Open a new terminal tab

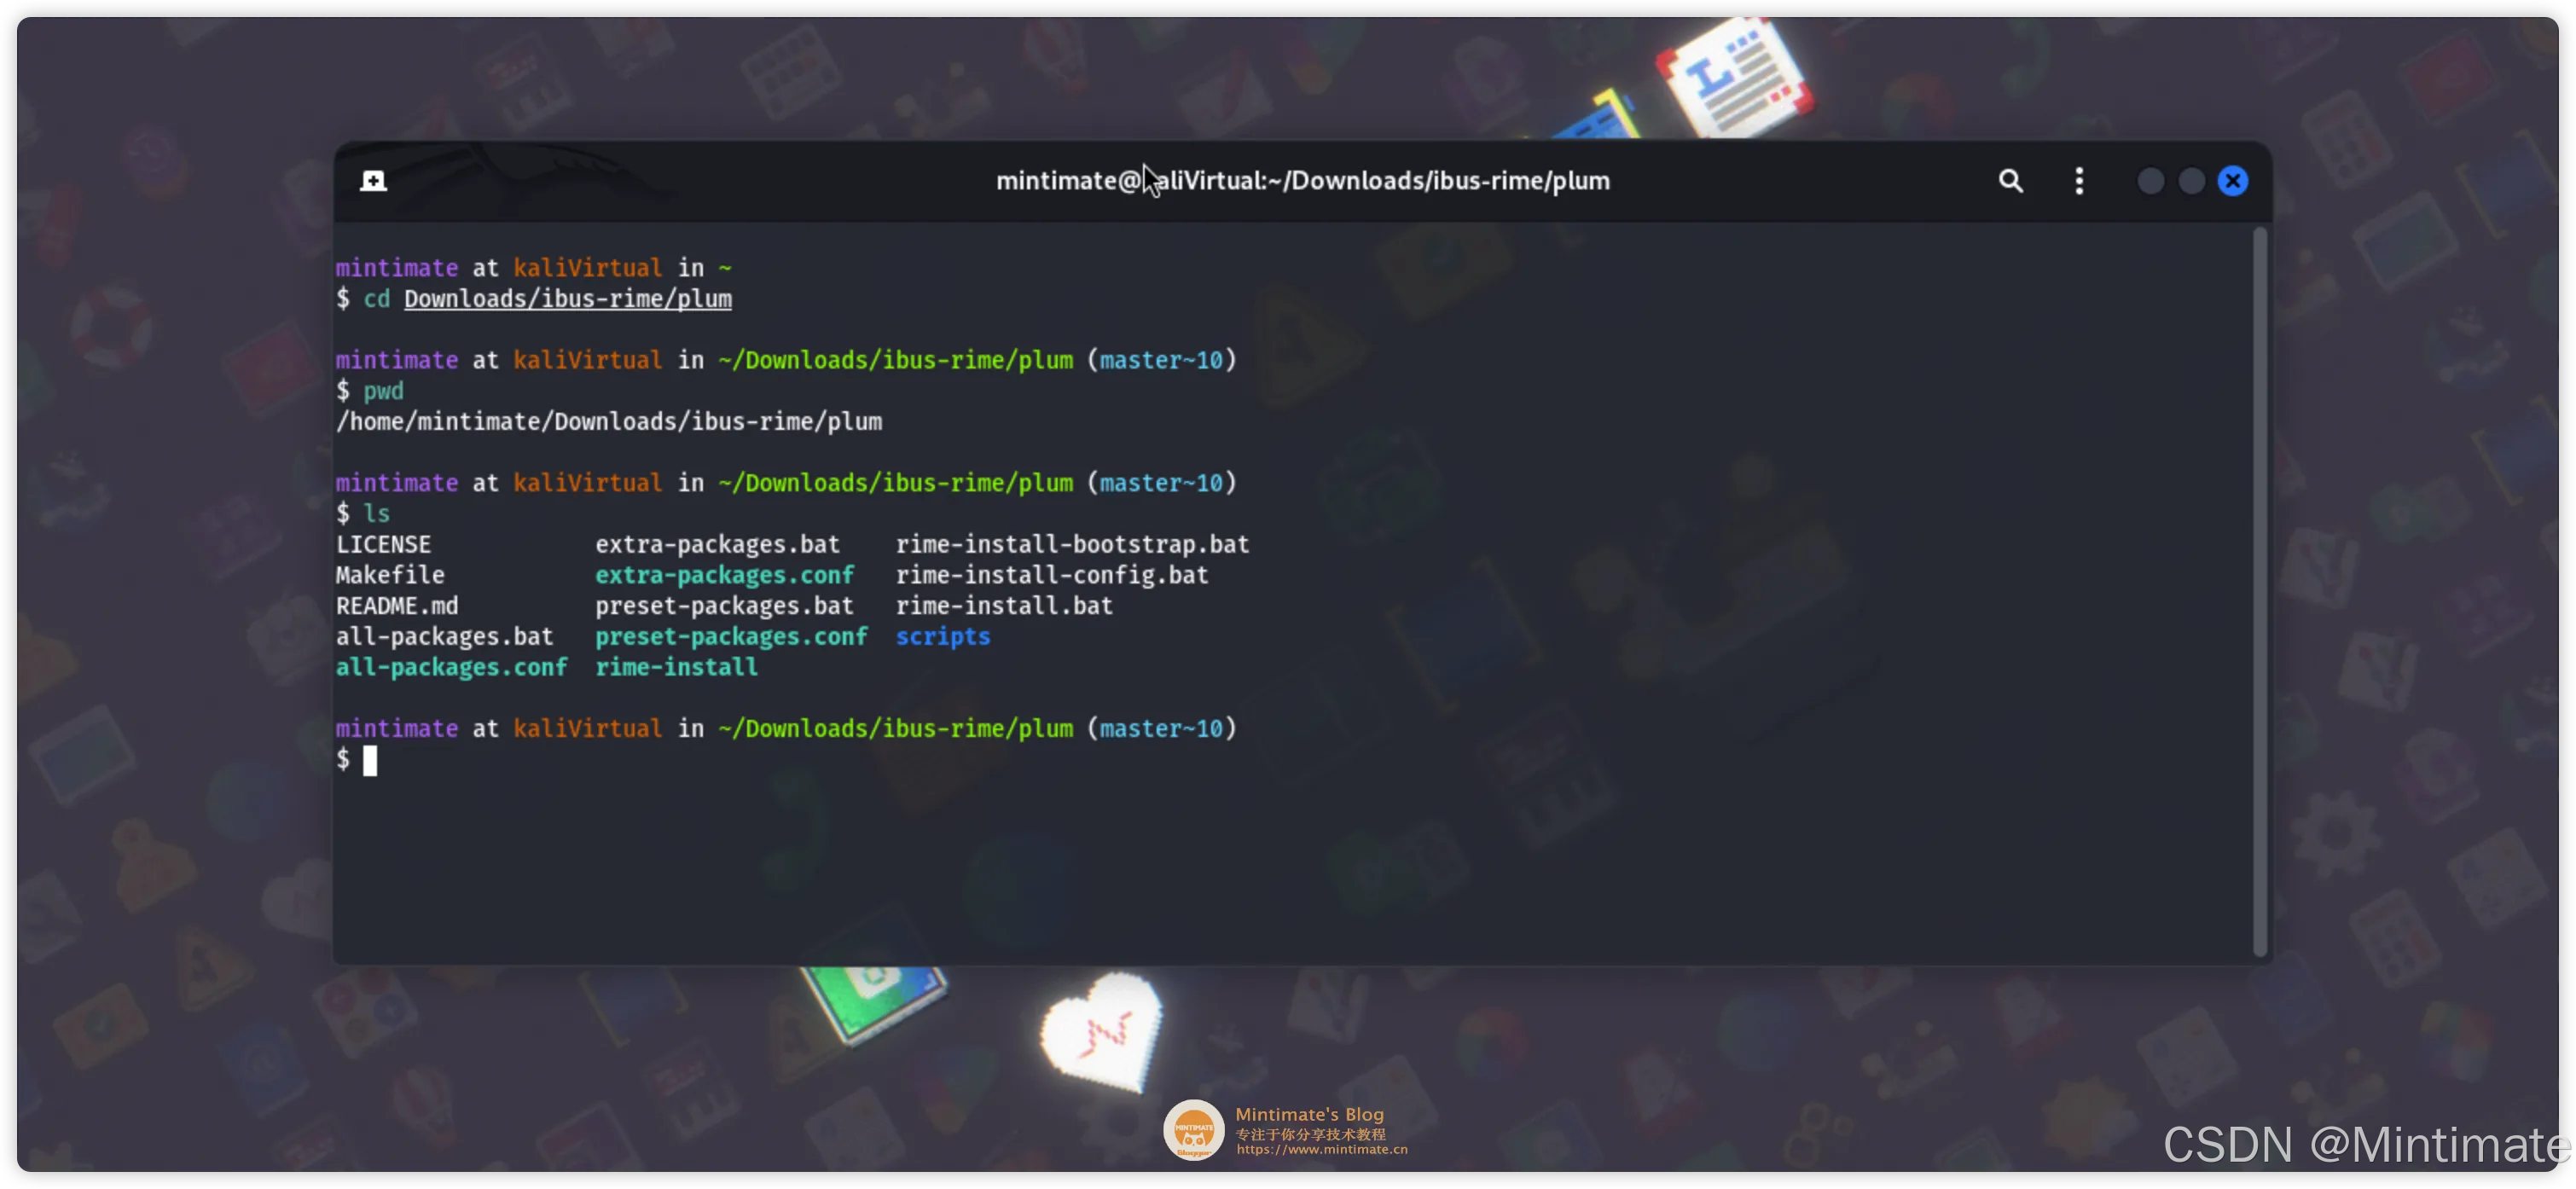point(373,181)
